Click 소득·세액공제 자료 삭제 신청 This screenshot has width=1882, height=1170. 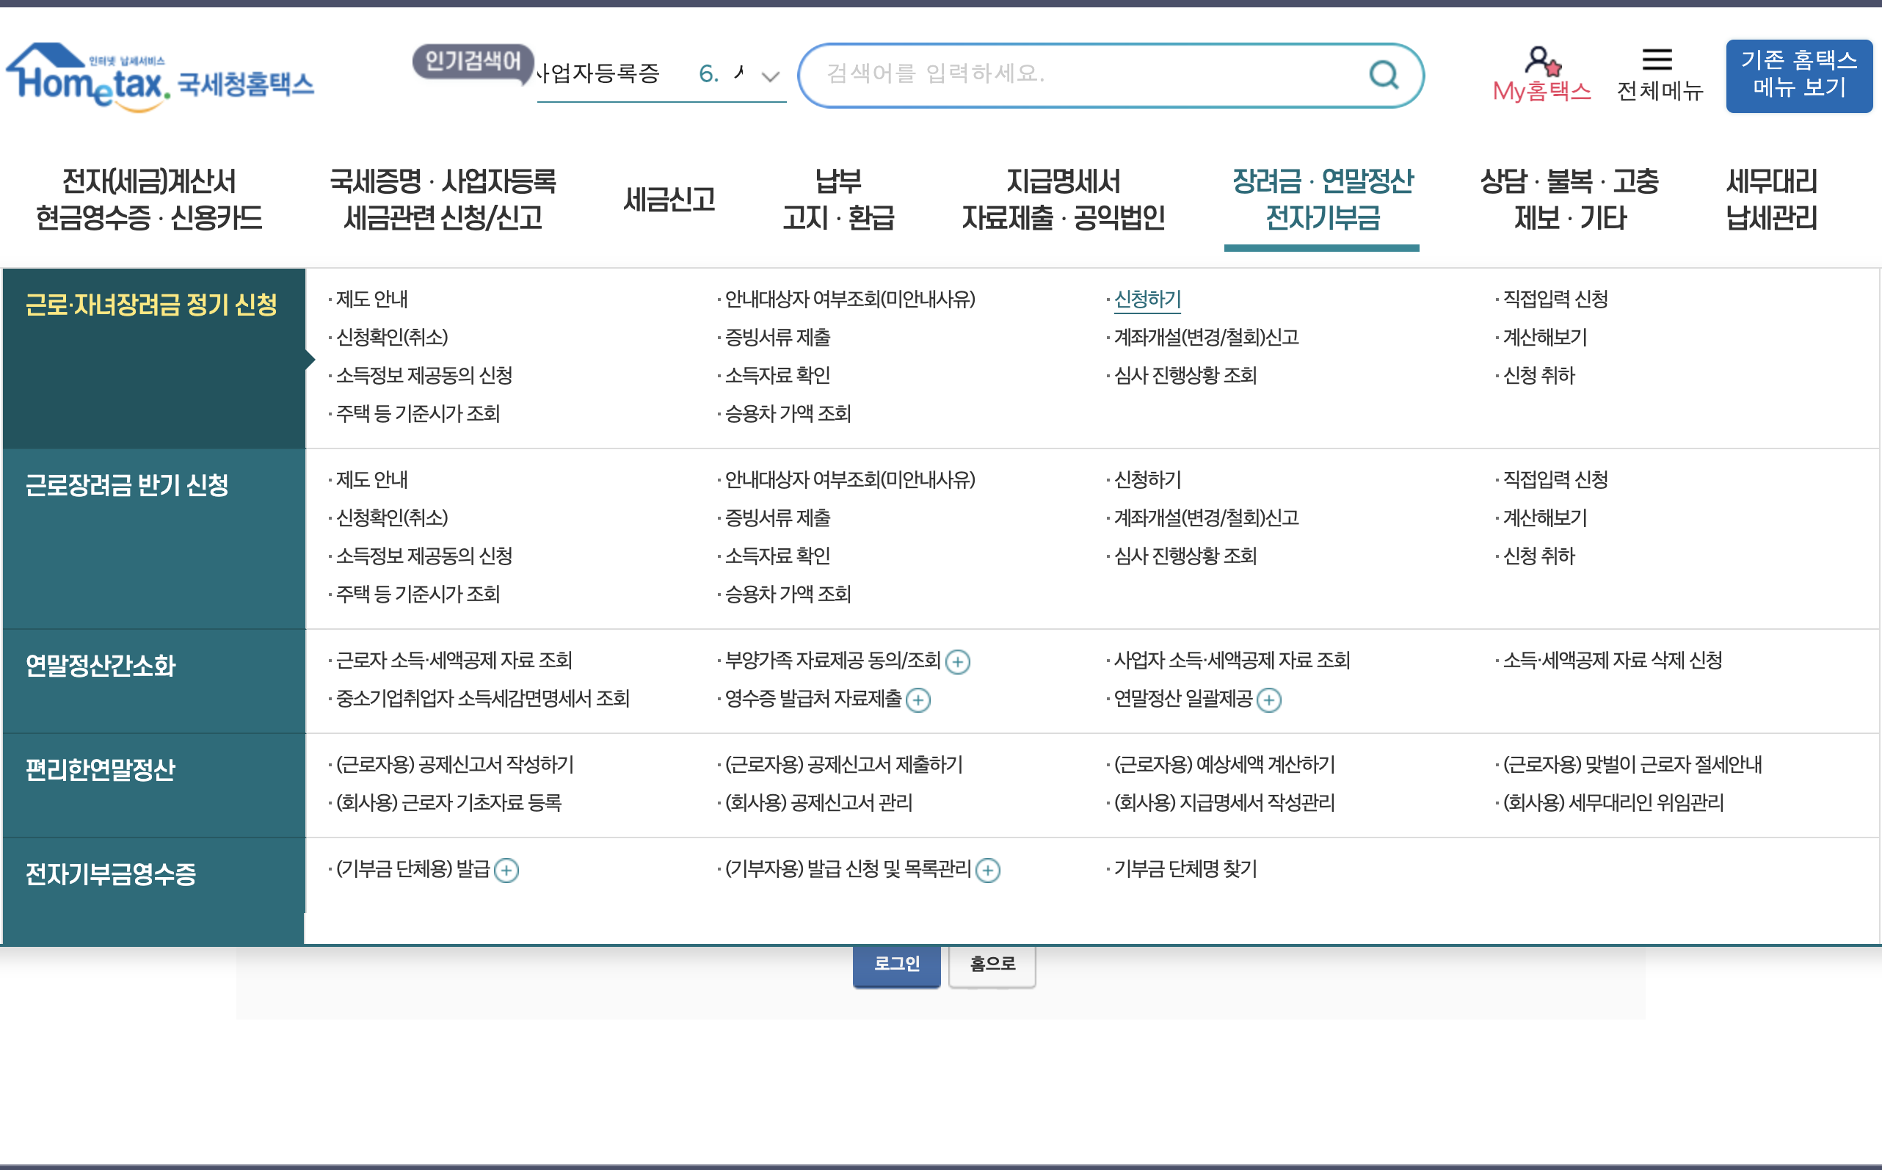pos(1612,661)
